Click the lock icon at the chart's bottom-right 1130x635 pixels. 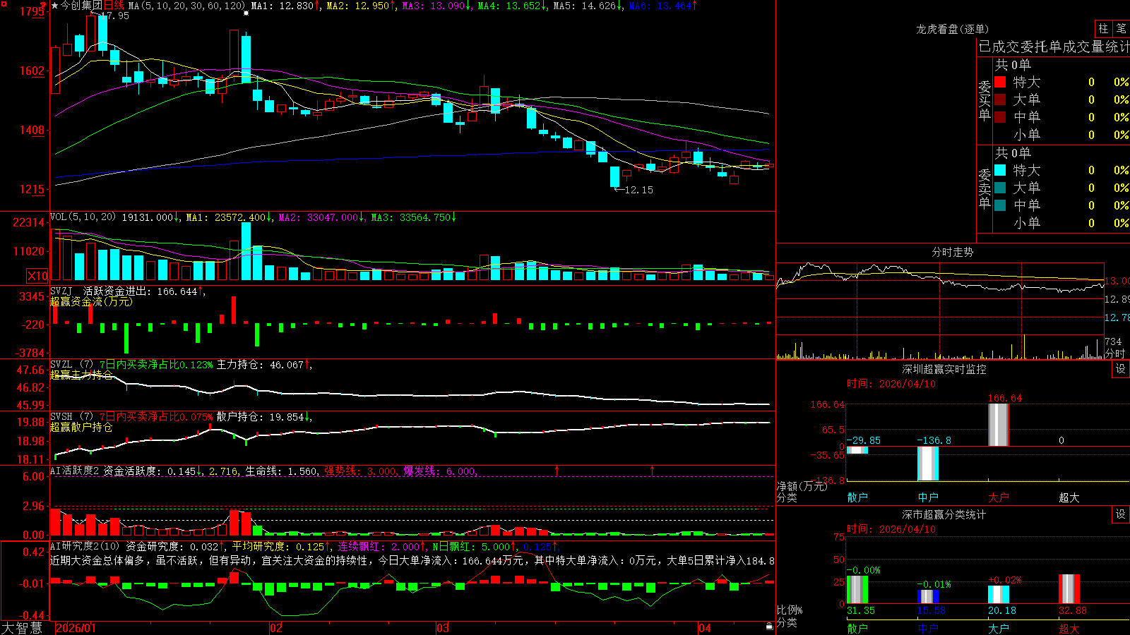(x=769, y=627)
